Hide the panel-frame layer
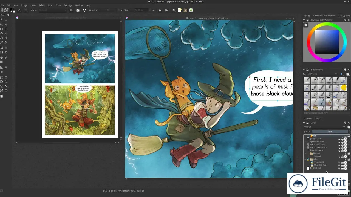 click(339, 139)
